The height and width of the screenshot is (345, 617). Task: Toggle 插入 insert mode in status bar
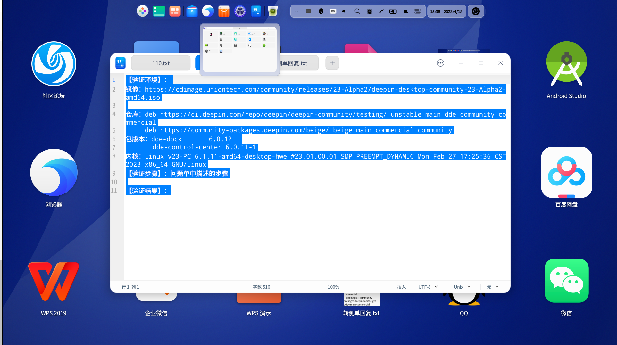coord(402,287)
